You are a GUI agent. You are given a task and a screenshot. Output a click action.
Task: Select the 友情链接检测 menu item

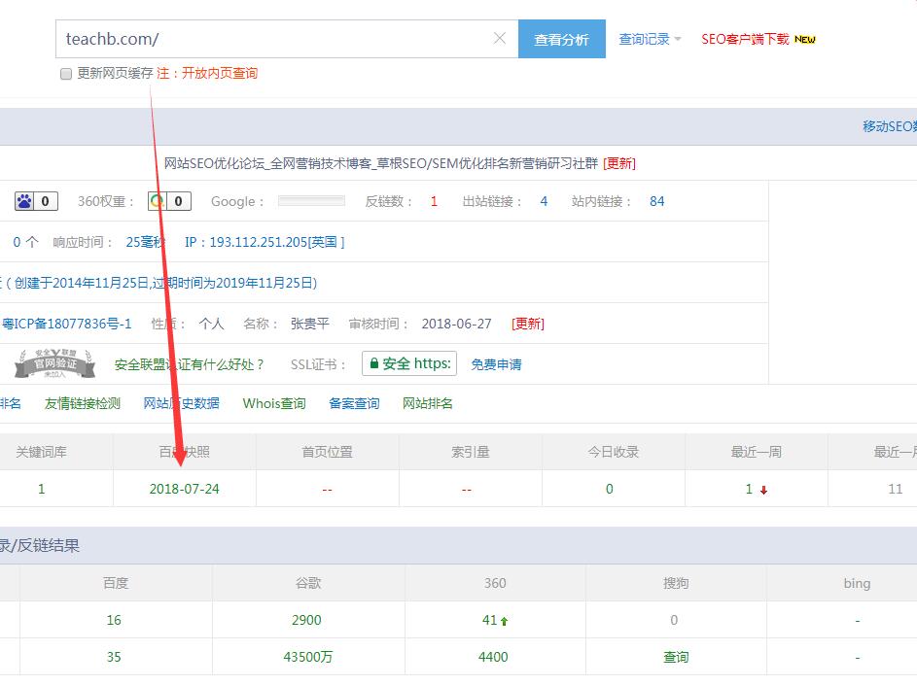(82, 403)
